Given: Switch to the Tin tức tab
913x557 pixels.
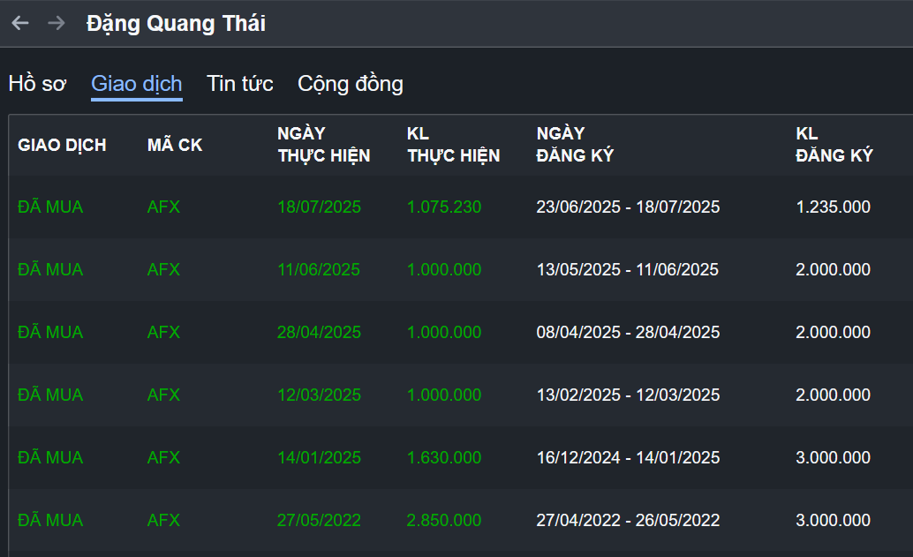Looking at the screenshot, I should (x=240, y=84).
